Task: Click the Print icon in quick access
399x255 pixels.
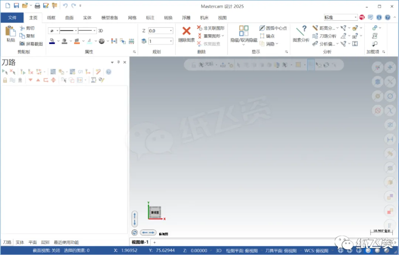Action: pyautogui.click(x=37, y=6)
